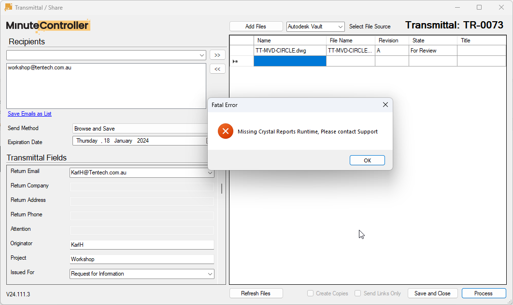
Task: Open the Return Email dropdown
Action: [211, 172]
